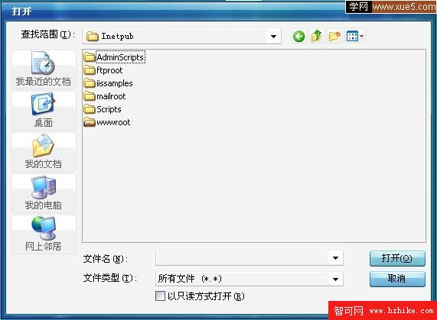Go back using the green arrow icon
Viewport: 437px width, 320px height.
pyautogui.click(x=298, y=36)
